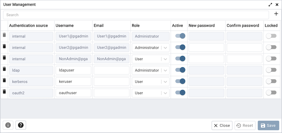Open Role dropdown for NonAdmin user

point(165,59)
